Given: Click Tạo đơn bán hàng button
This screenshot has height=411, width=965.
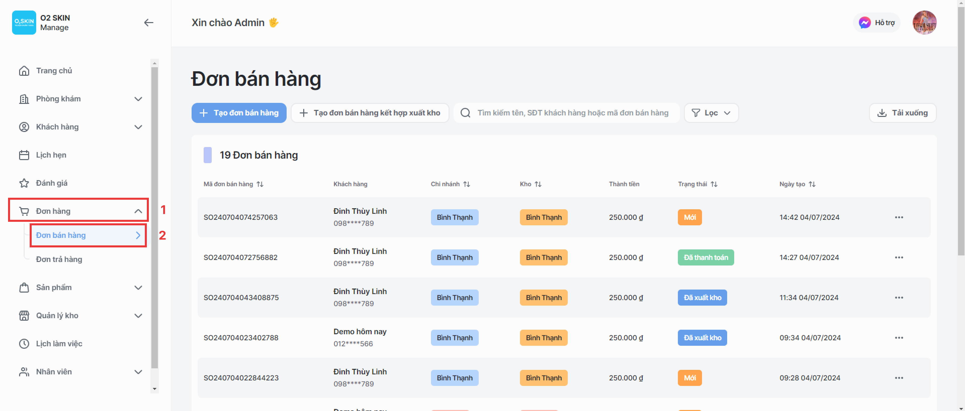Looking at the screenshot, I should point(239,113).
